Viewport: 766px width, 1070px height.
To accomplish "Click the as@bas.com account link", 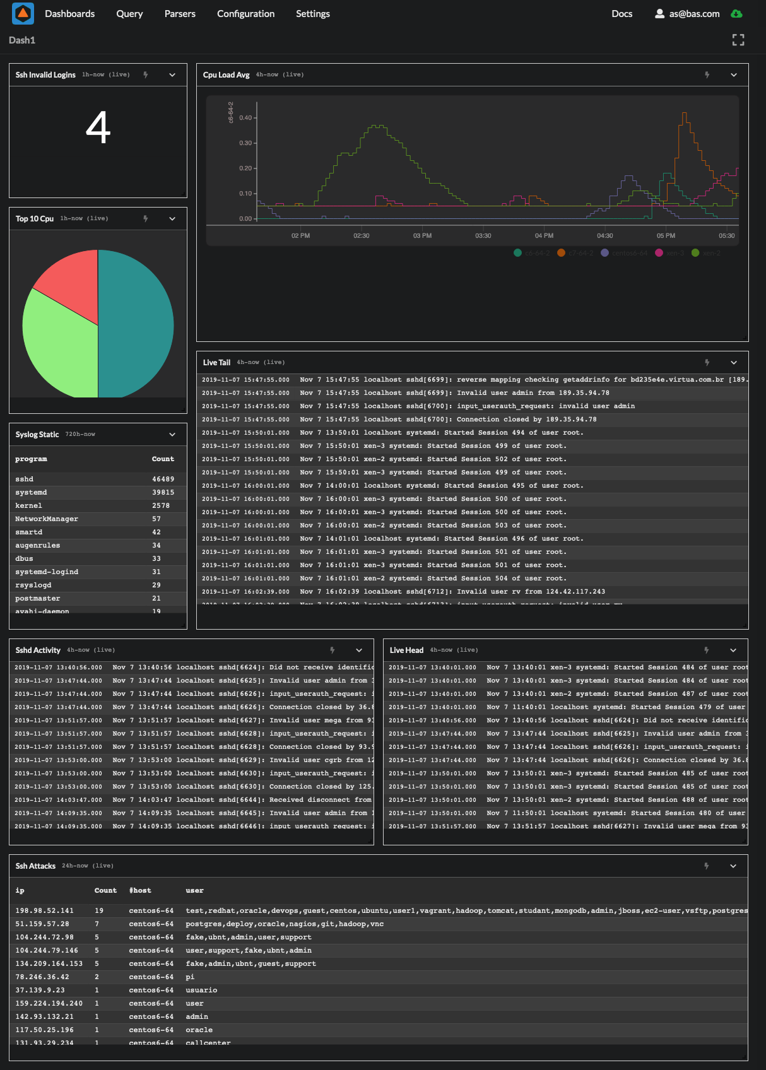I will tap(694, 14).
